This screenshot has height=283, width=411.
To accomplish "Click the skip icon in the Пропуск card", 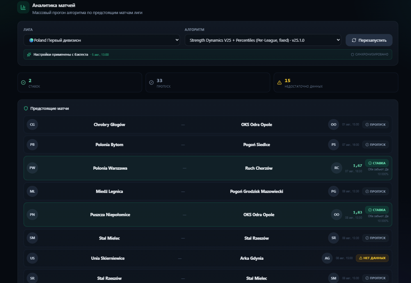I will coord(151,82).
